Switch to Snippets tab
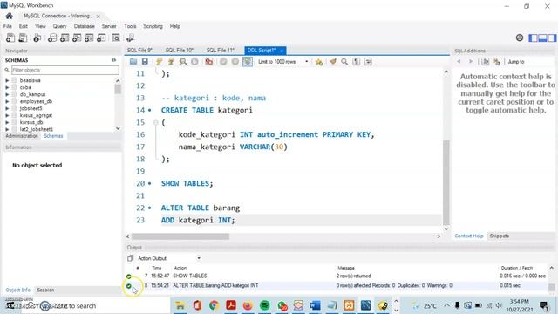The height and width of the screenshot is (314, 558). (500, 235)
